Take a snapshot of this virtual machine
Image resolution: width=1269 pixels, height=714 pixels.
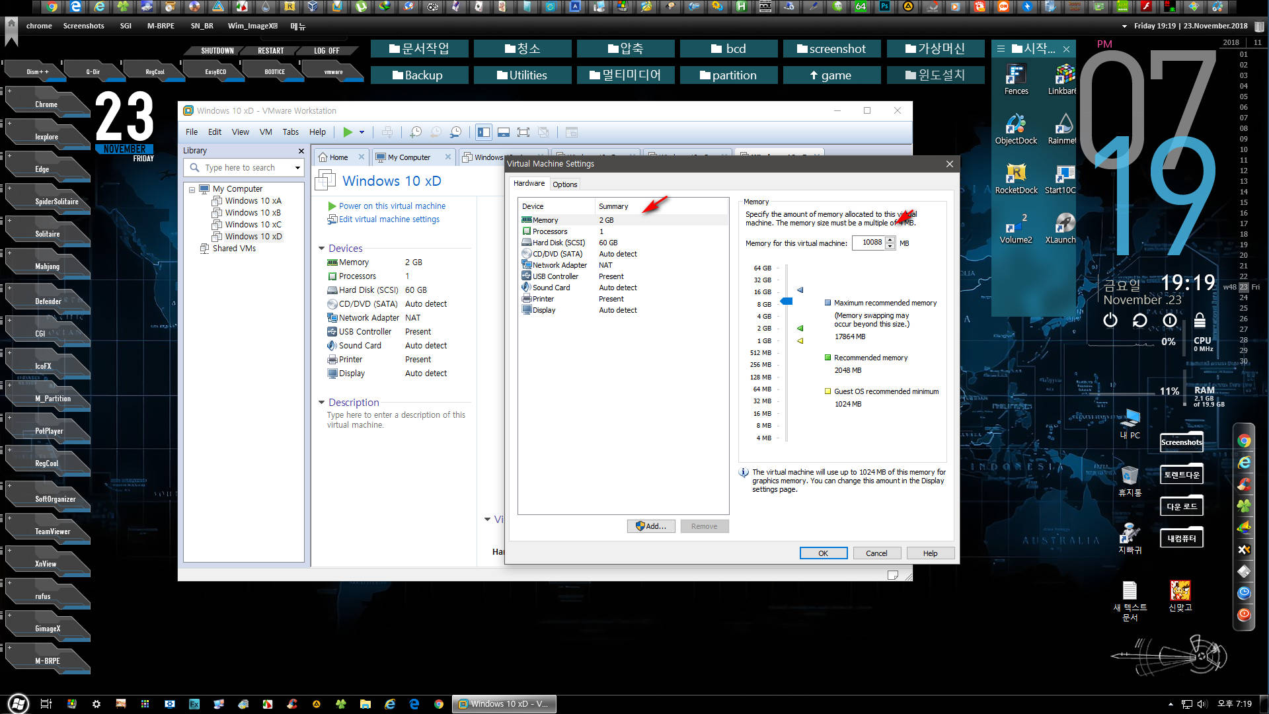[416, 132]
